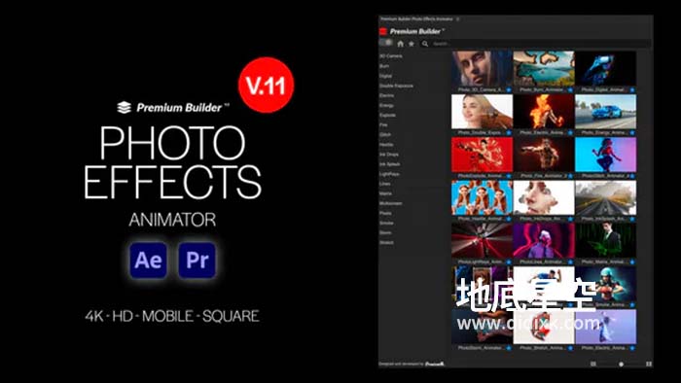Image resolution: width=681 pixels, height=383 pixels.
Task: Favorite Photo_Double_Expo preset with its star
Action: (x=509, y=133)
